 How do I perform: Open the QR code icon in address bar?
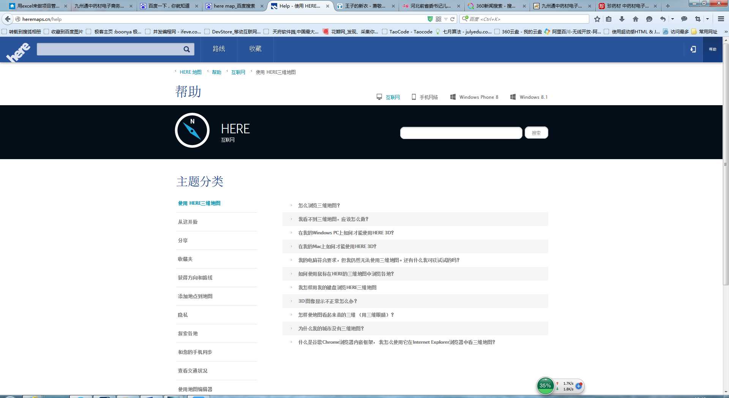coord(439,19)
